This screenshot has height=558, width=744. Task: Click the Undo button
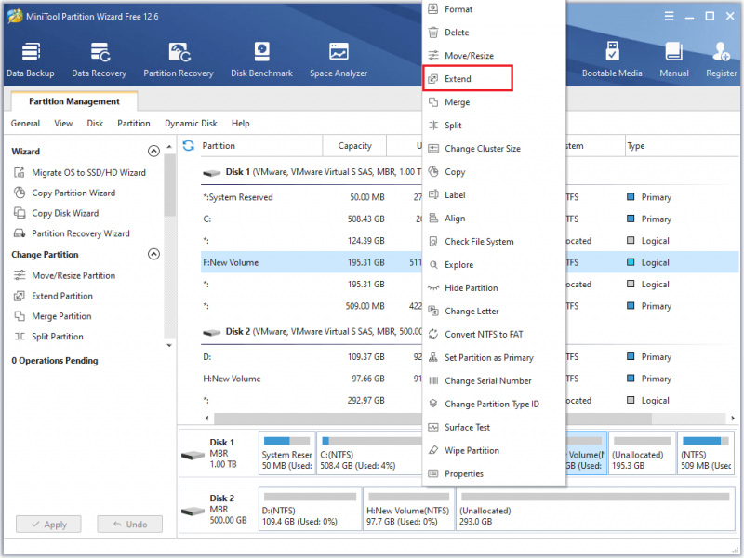pos(130,525)
